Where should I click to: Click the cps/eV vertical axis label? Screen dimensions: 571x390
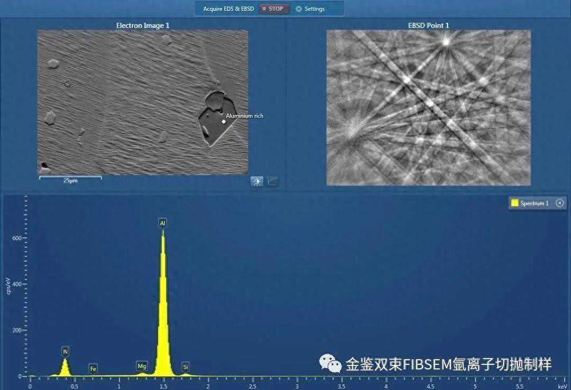click(x=9, y=290)
